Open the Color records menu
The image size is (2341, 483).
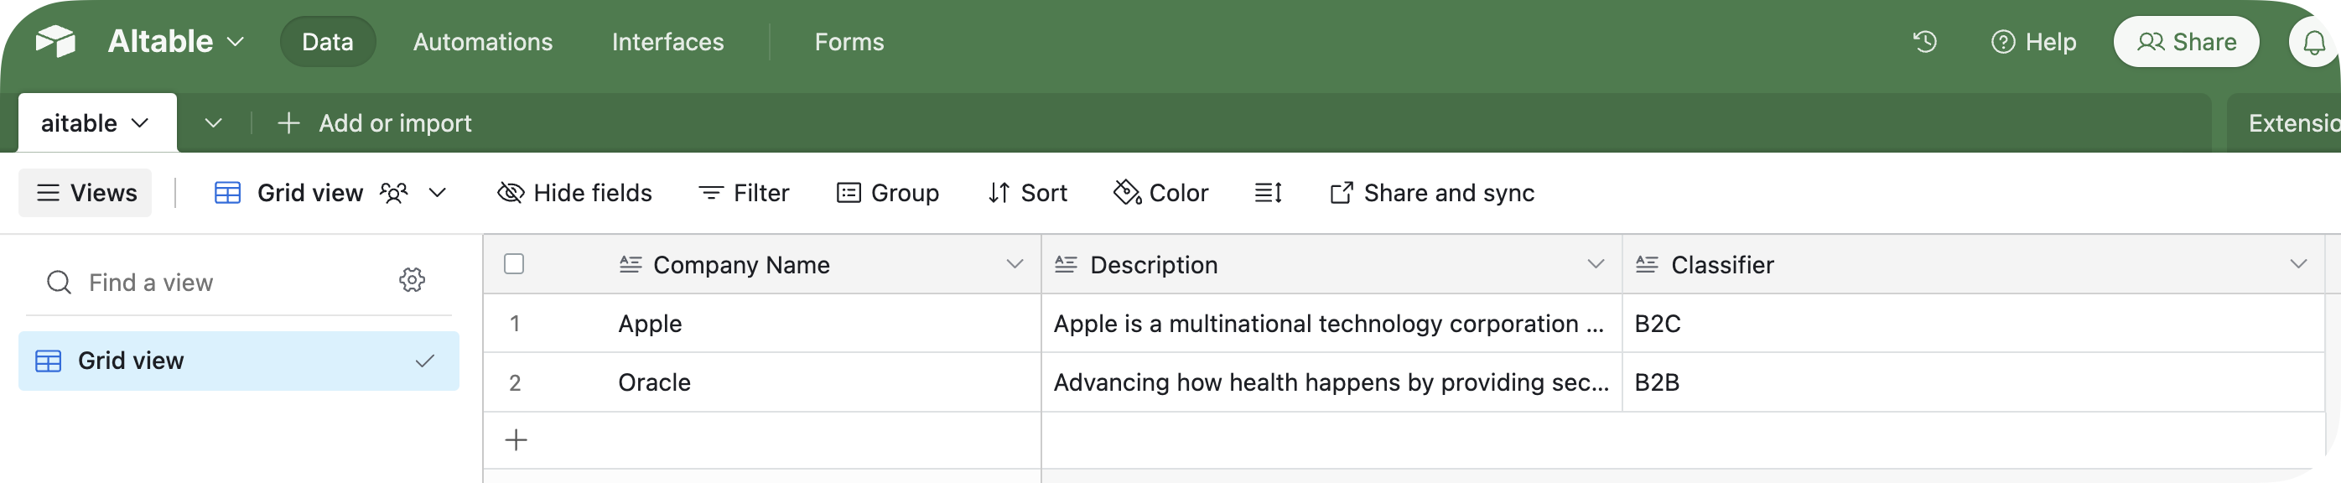[x=1160, y=193]
